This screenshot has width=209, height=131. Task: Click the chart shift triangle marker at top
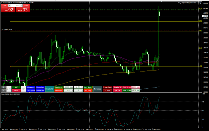162,2
